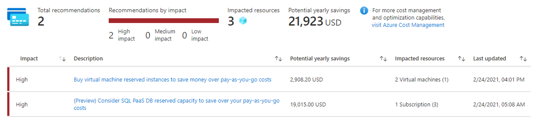Select the Last updated column header
540x131 pixels.
tap(489, 59)
